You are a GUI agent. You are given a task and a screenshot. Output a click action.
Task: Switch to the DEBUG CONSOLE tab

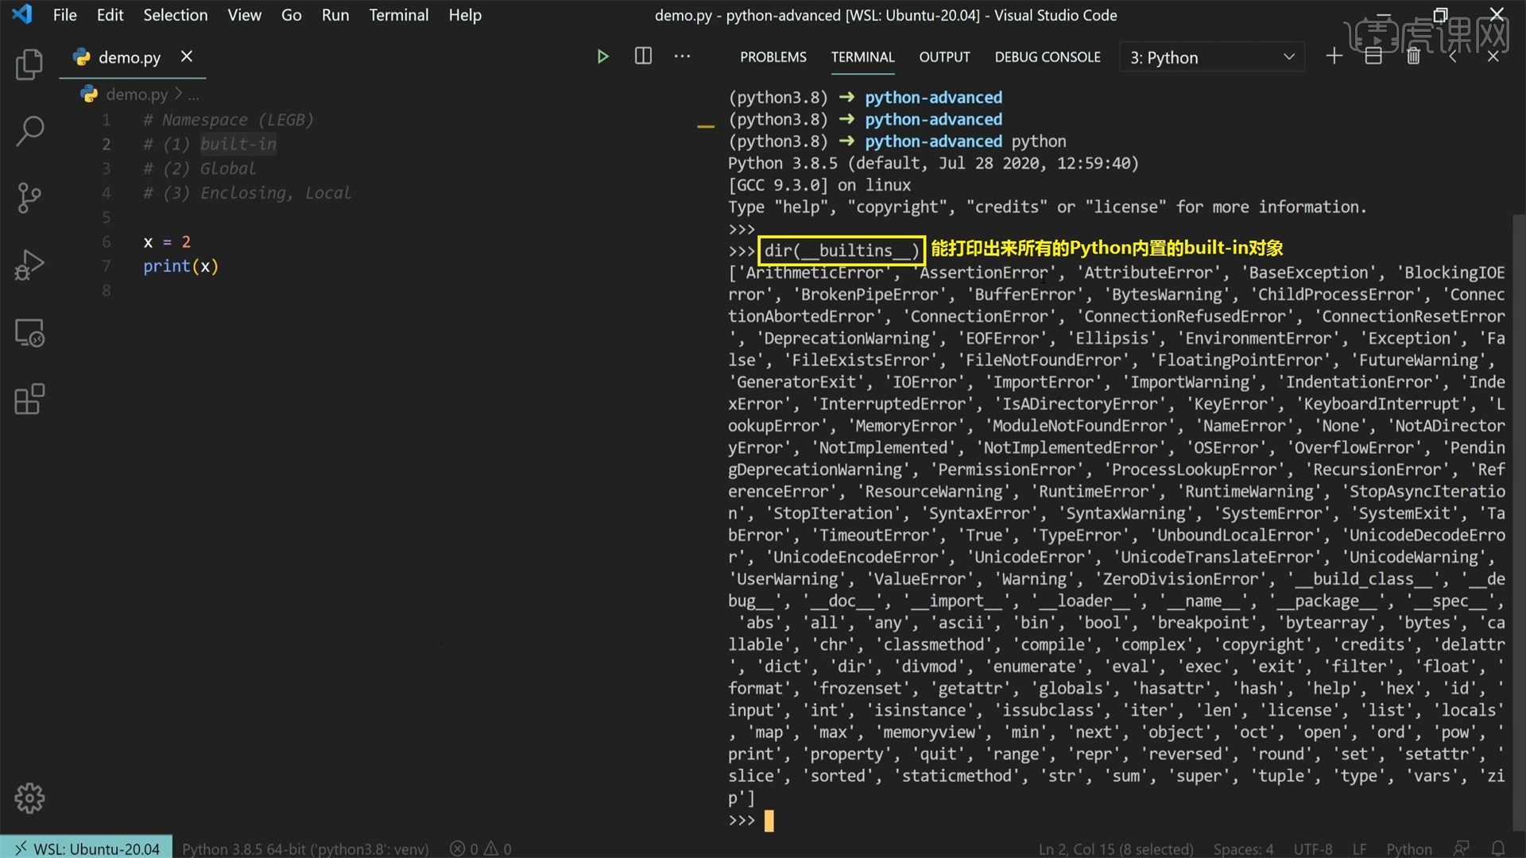pyautogui.click(x=1048, y=56)
